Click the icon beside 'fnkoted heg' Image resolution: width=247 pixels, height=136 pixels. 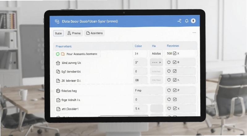[58, 91]
